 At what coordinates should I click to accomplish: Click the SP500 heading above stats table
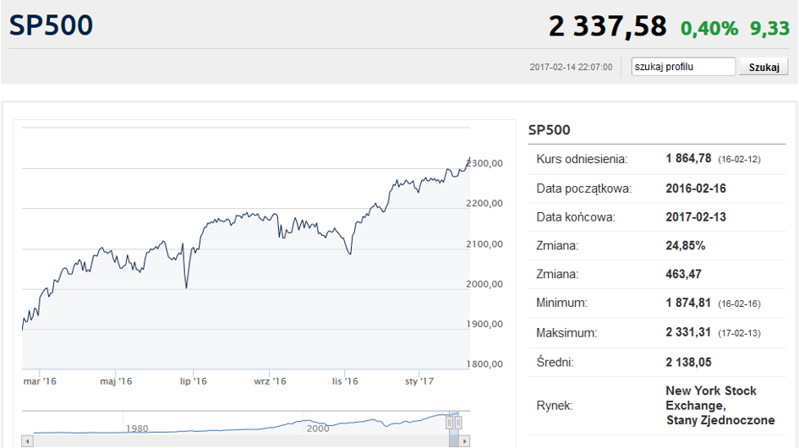point(550,130)
